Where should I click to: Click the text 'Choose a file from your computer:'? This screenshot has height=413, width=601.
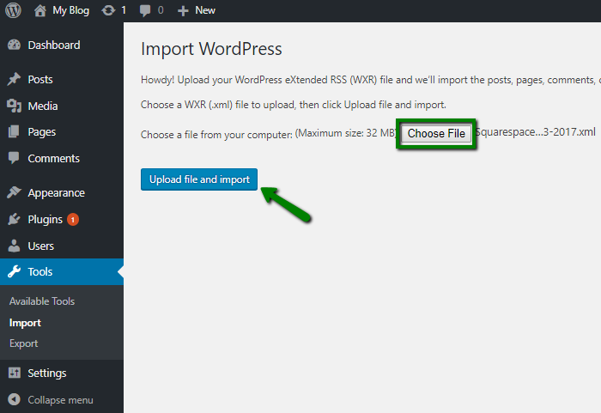point(216,135)
